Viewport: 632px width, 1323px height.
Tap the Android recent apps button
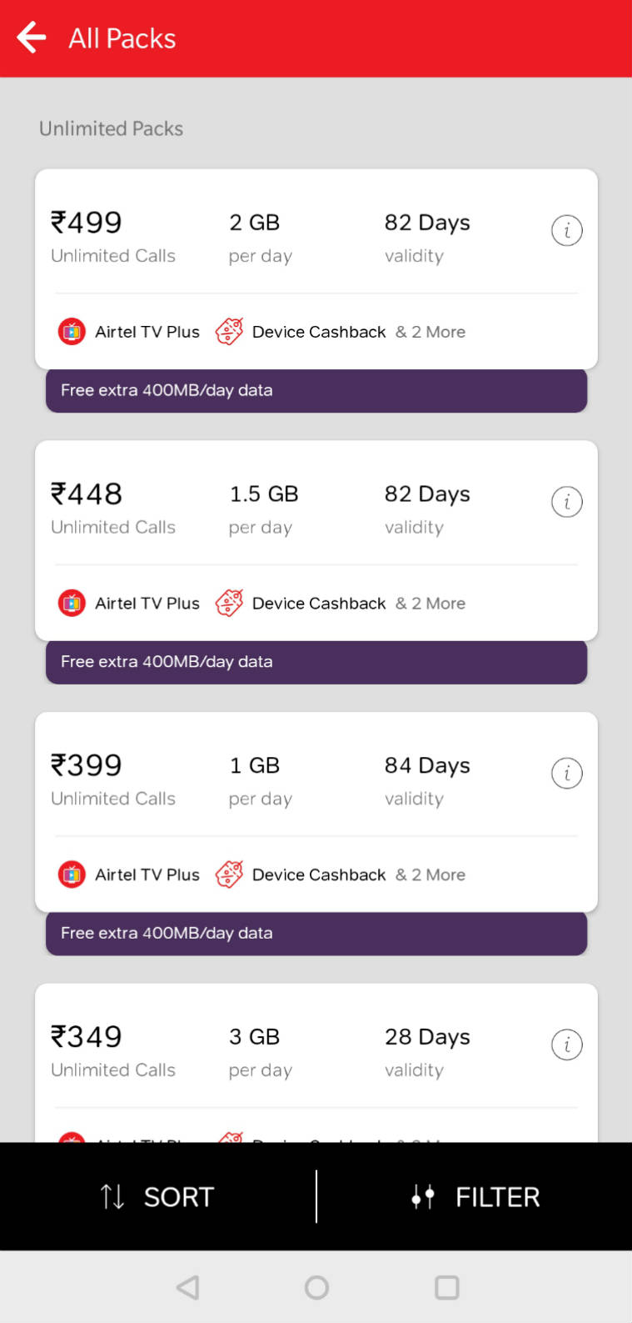click(x=445, y=1286)
